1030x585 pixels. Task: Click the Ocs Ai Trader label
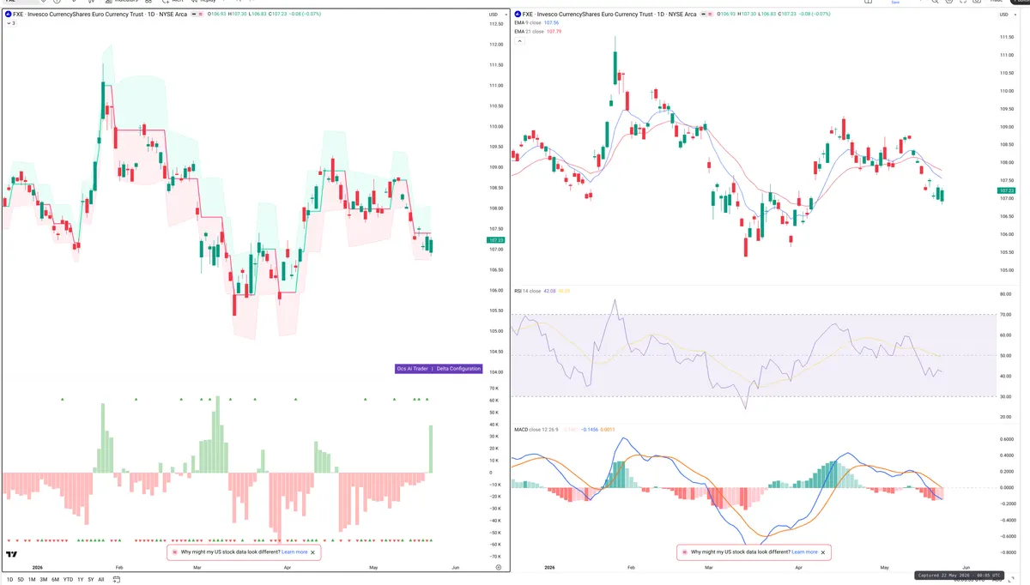412,369
